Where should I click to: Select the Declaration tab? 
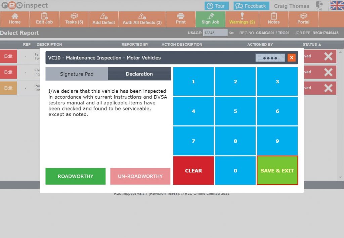pos(139,74)
